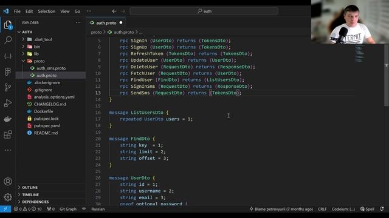Open Explorer views and more actions ellipsis

point(78,22)
